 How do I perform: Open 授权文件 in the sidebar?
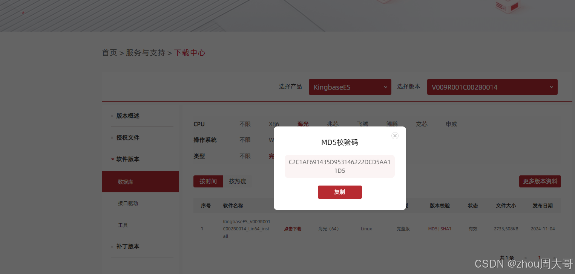coord(128,138)
